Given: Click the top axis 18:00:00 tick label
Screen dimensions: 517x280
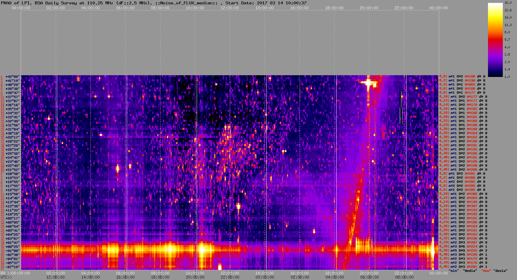Looking at the screenshot, I should tap(334, 8).
